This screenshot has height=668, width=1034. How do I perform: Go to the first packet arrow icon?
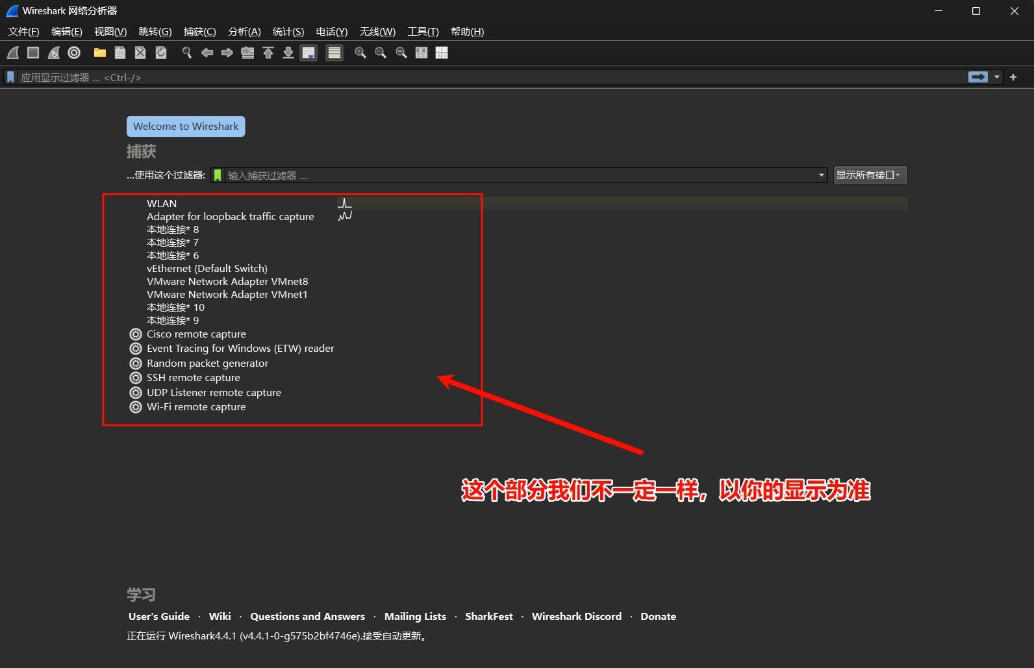pos(268,53)
